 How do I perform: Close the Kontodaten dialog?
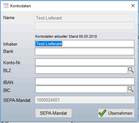(133, 6)
